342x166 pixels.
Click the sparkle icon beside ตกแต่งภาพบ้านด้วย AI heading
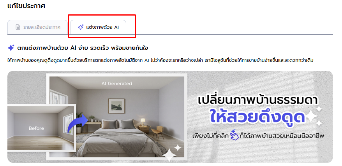(11, 48)
